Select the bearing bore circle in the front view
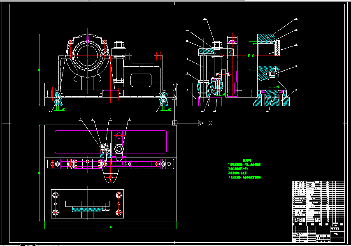351x246 pixels. pyautogui.click(x=88, y=56)
